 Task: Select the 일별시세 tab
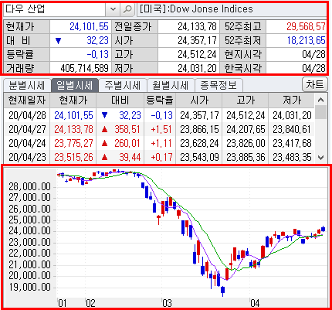pos(74,85)
